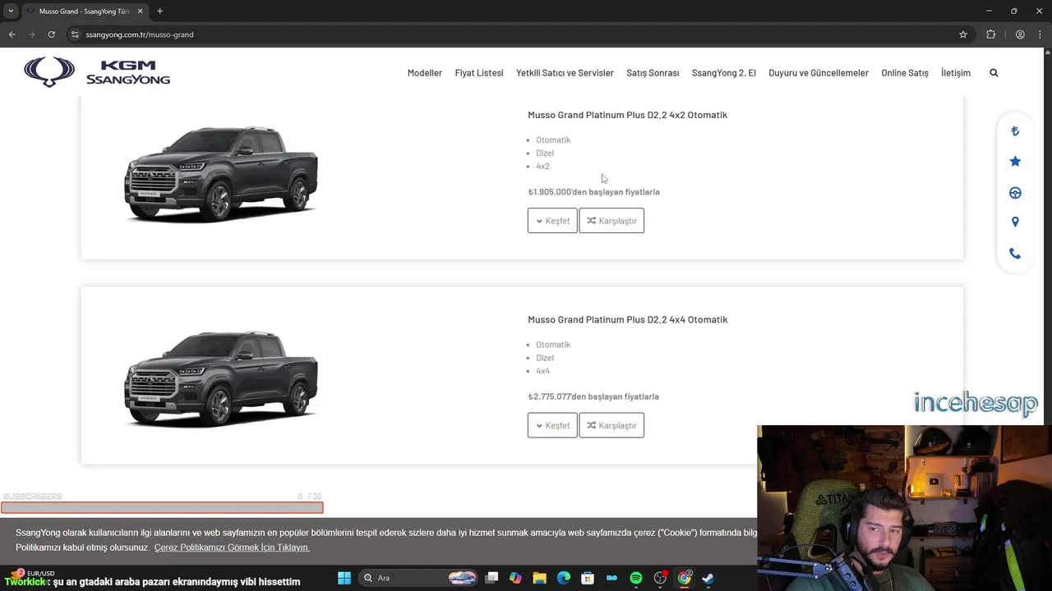Go back to the previous page
This screenshot has width=1052, height=591.
pos(12,34)
